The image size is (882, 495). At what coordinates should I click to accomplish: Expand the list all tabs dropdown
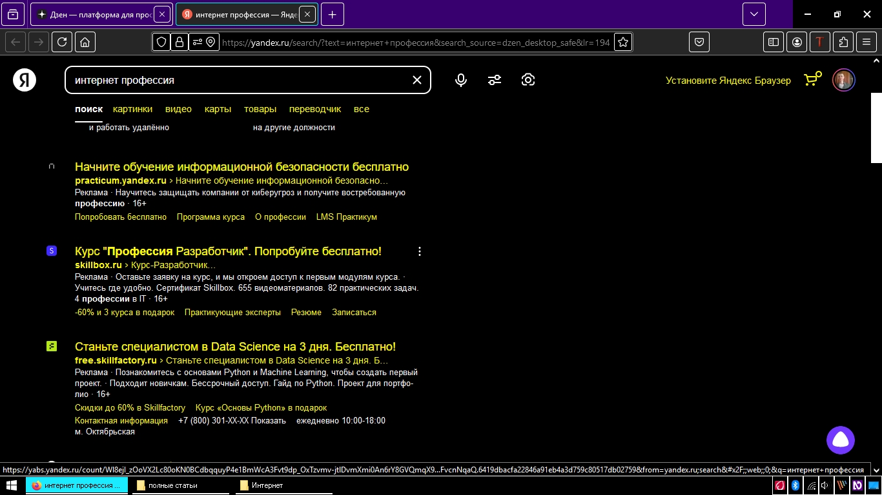[x=754, y=14]
